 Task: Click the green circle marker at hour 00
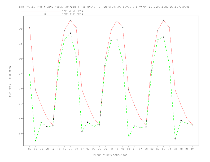point(30,74)
